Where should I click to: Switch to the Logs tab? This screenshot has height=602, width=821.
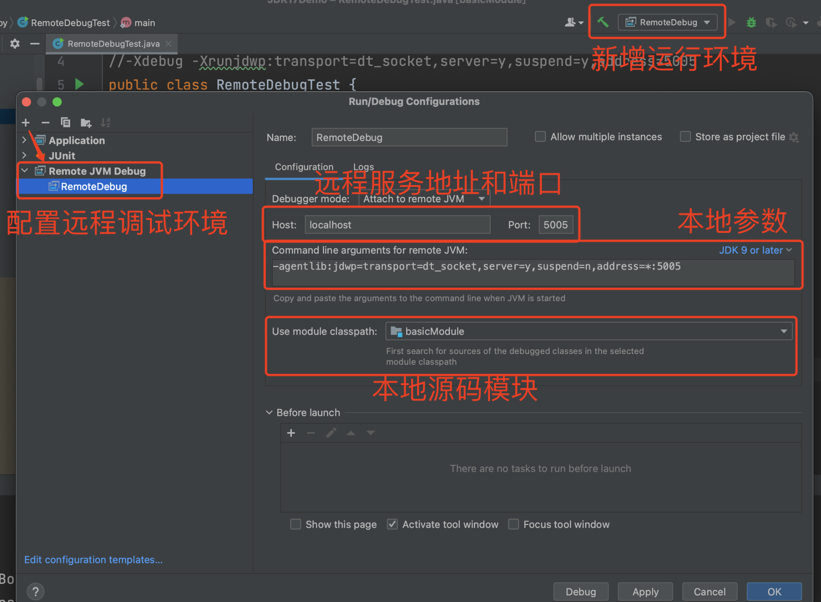(x=363, y=167)
